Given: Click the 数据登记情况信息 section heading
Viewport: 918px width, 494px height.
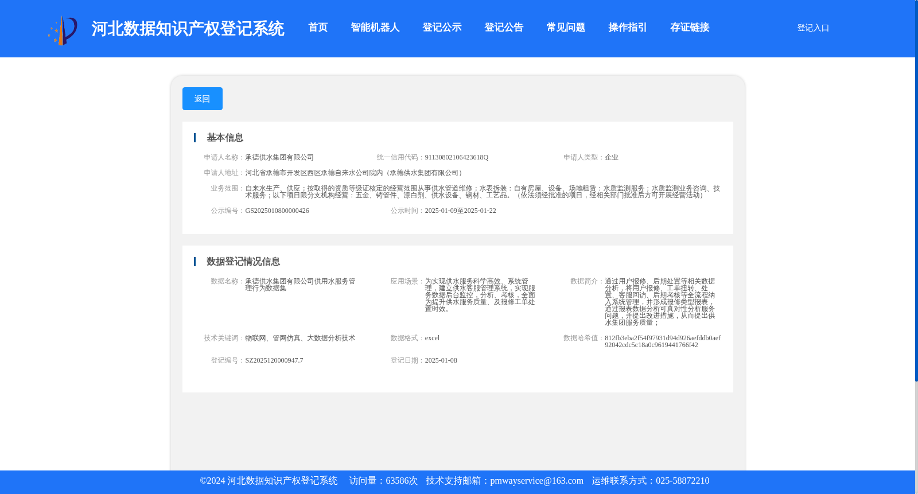Looking at the screenshot, I should pos(243,262).
